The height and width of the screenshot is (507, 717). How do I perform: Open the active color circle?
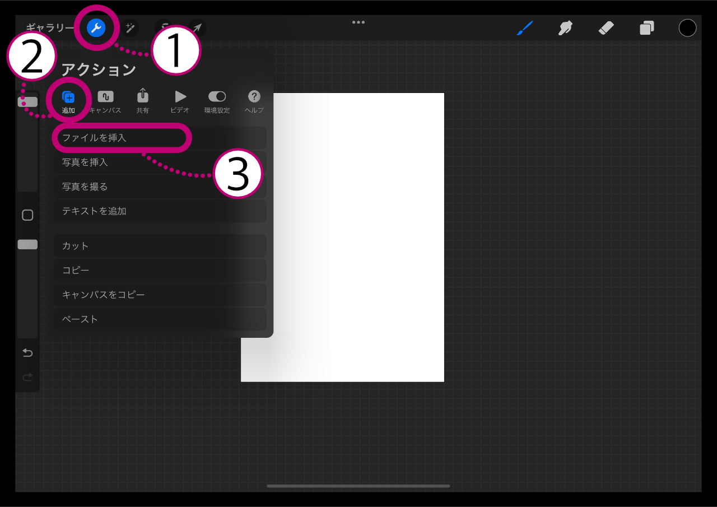click(687, 28)
